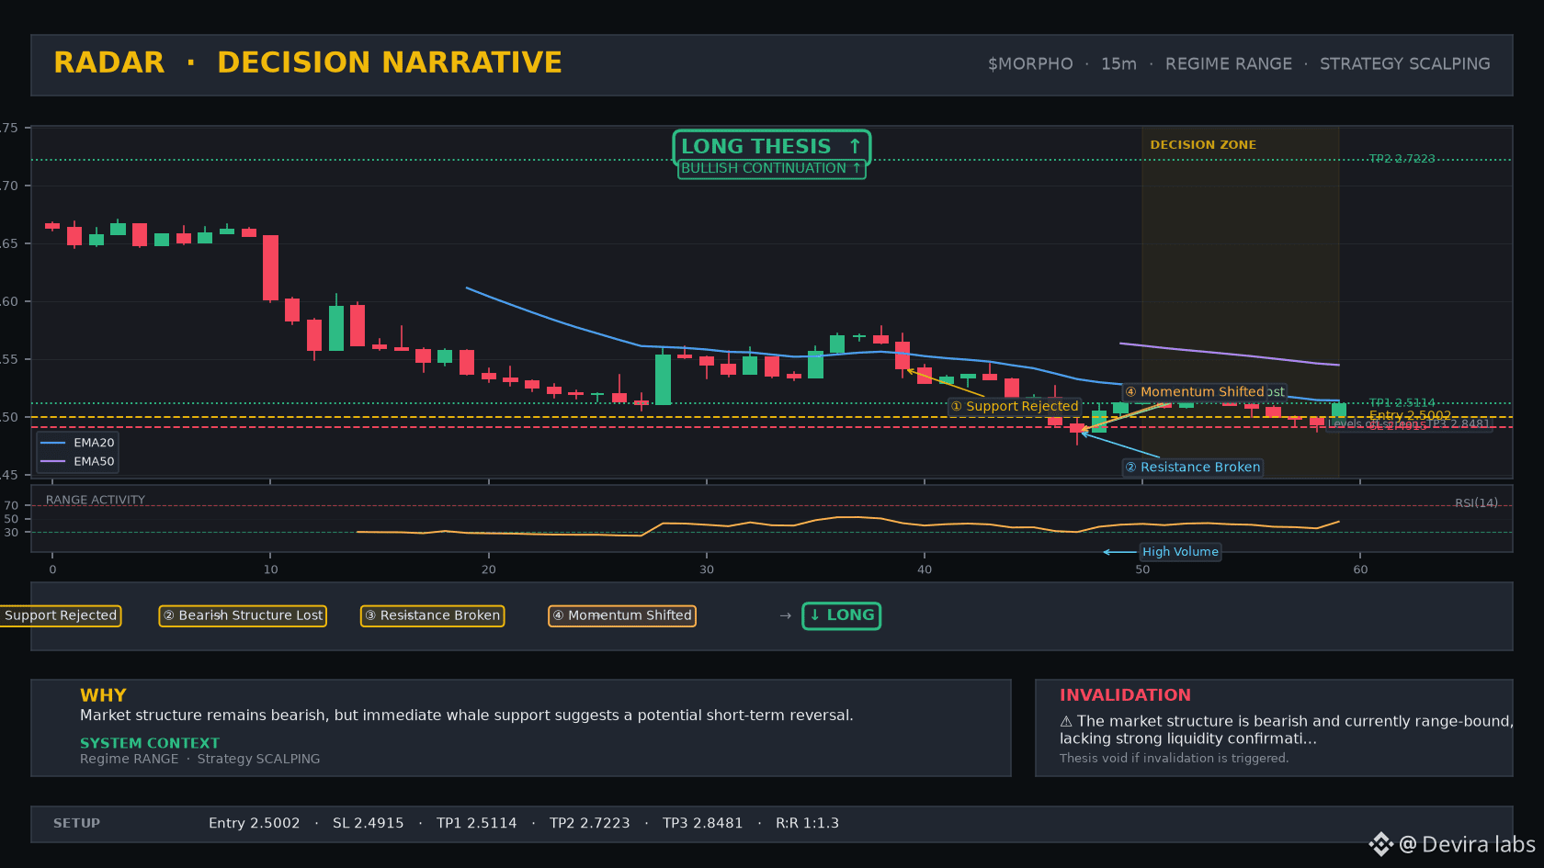The height and width of the screenshot is (868, 1544).
Task: Click the EMA50 legend text
Action: [x=94, y=461]
